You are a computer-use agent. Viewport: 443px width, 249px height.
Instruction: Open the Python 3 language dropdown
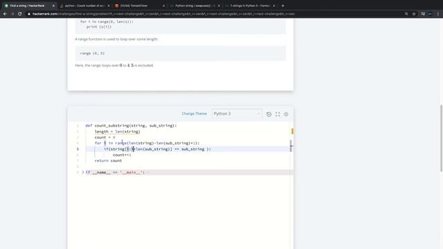coord(237,113)
